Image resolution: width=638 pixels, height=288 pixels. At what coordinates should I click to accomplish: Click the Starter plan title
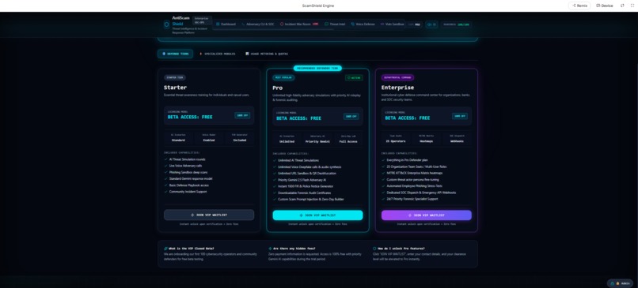tap(176, 88)
